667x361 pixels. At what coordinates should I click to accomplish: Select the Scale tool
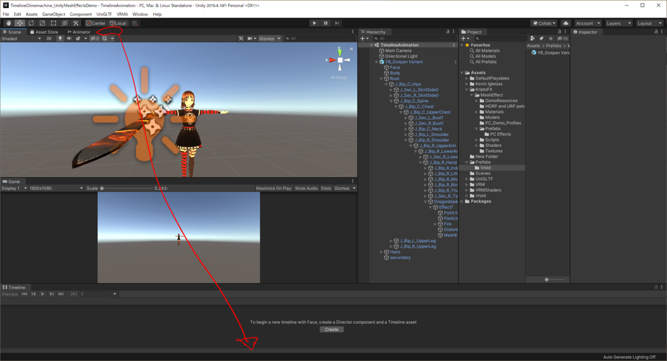pyautogui.click(x=42, y=23)
